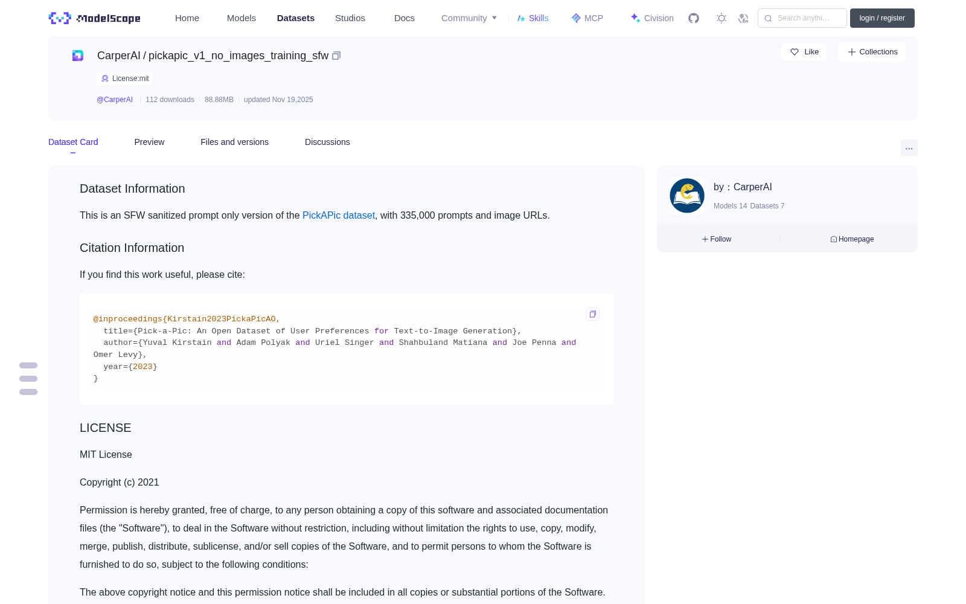966x604 pixels.
Task: Switch to the Dataset Card tab
Action: [73, 142]
